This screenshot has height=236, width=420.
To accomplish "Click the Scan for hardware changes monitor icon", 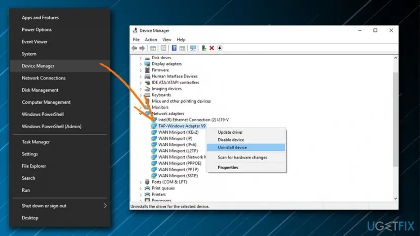I will [193, 48].
